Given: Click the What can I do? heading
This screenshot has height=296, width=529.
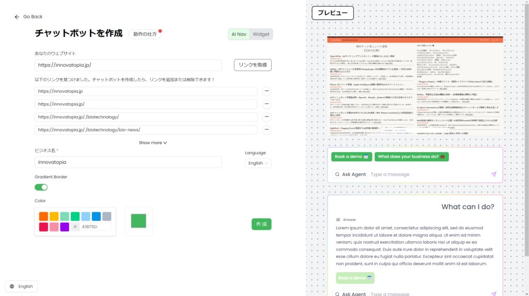Looking at the screenshot, I should (468, 207).
